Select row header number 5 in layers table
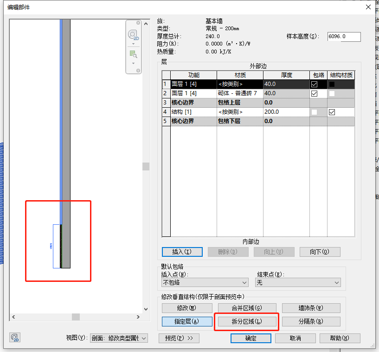This screenshot has height=352, width=379. coord(166,121)
